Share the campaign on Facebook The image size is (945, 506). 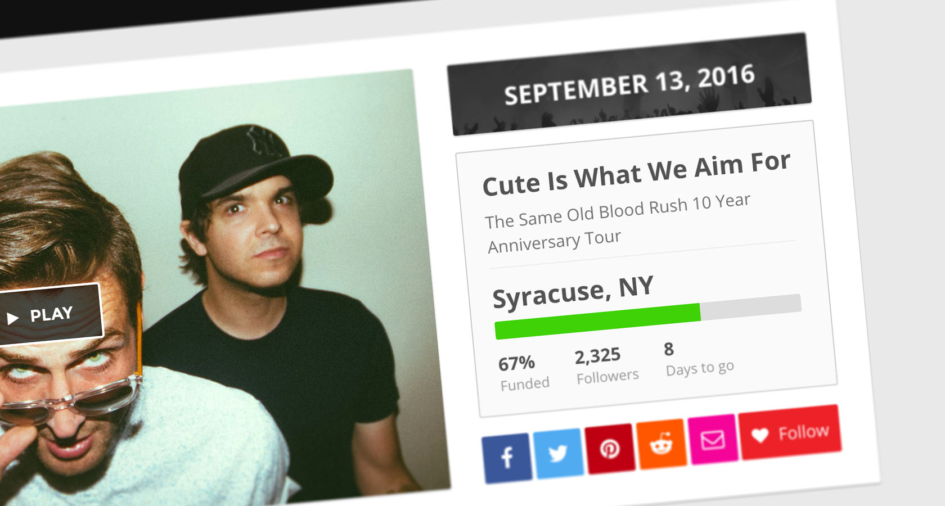tap(506, 457)
